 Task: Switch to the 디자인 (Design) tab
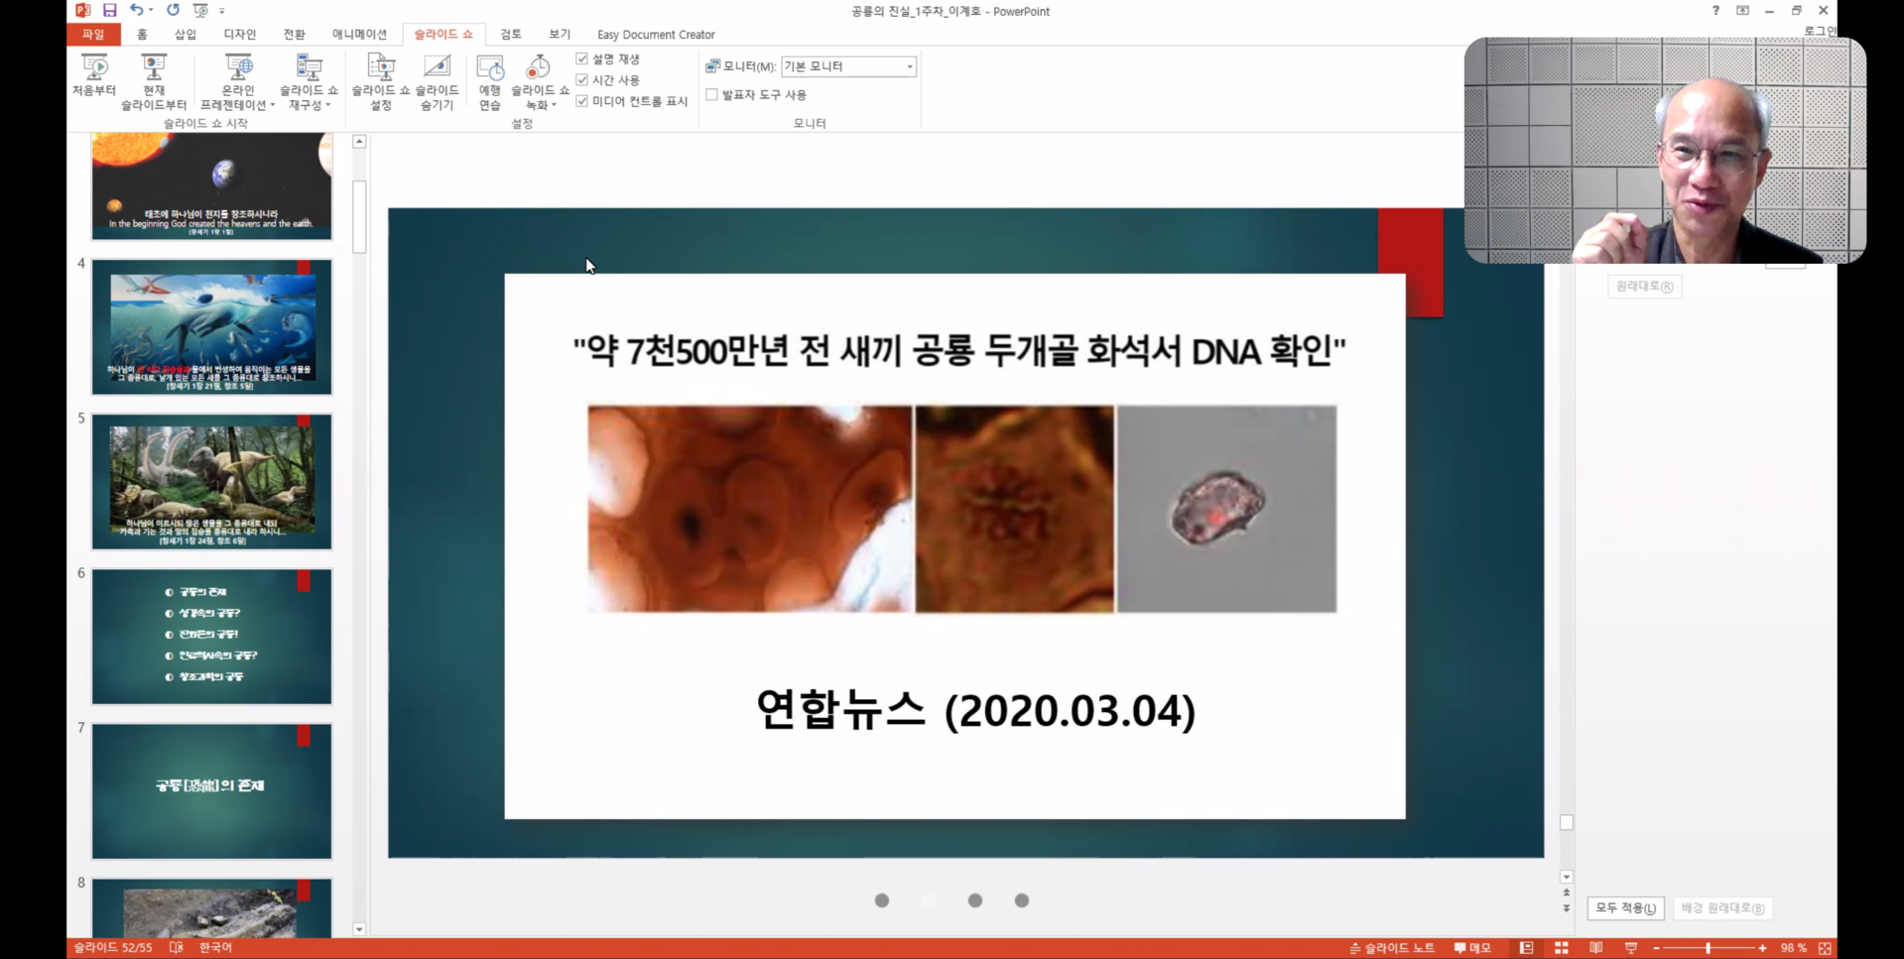click(240, 34)
